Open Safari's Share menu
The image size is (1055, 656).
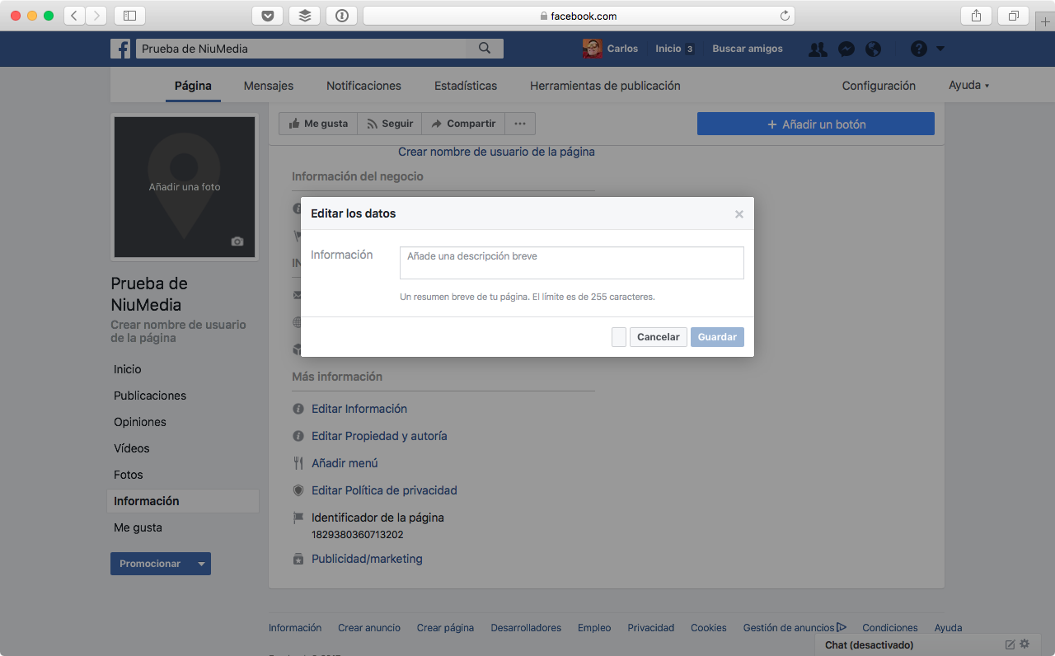point(976,16)
